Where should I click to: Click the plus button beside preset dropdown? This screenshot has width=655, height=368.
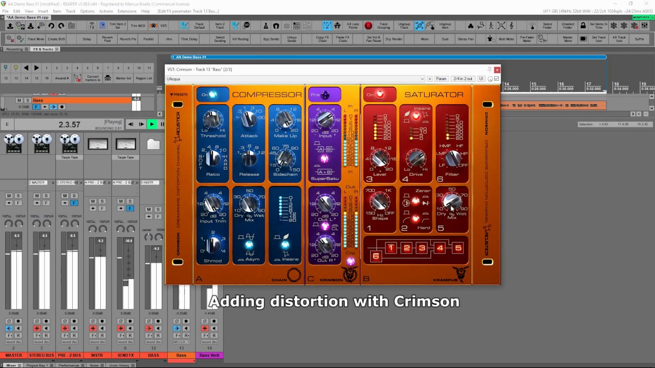[x=430, y=79]
